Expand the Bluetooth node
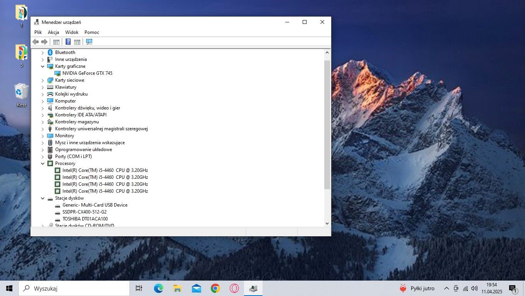The width and height of the screenshot is (525, 296). (43, 52)
